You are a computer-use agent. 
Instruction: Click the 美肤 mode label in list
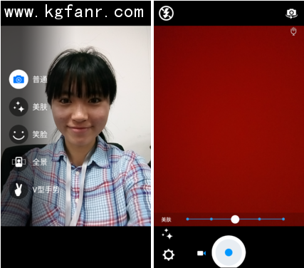[40, 107]
